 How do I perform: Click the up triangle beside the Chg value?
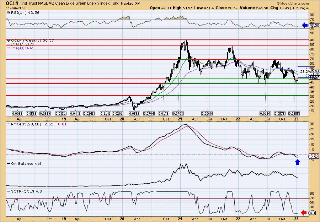coord(307,8)
